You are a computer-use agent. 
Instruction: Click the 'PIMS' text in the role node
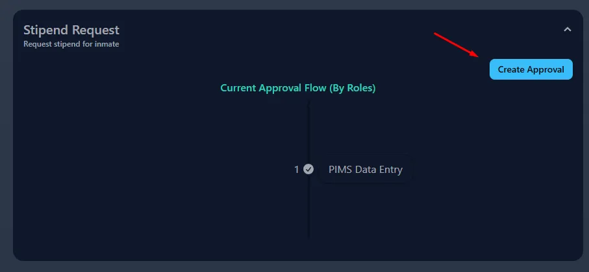point(341,170)
